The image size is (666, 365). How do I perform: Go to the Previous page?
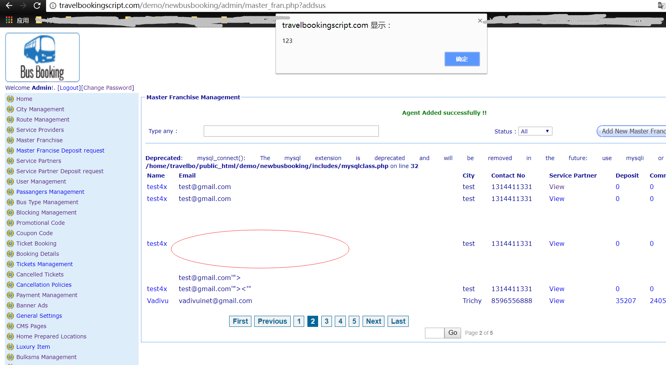tap(272, 321)
